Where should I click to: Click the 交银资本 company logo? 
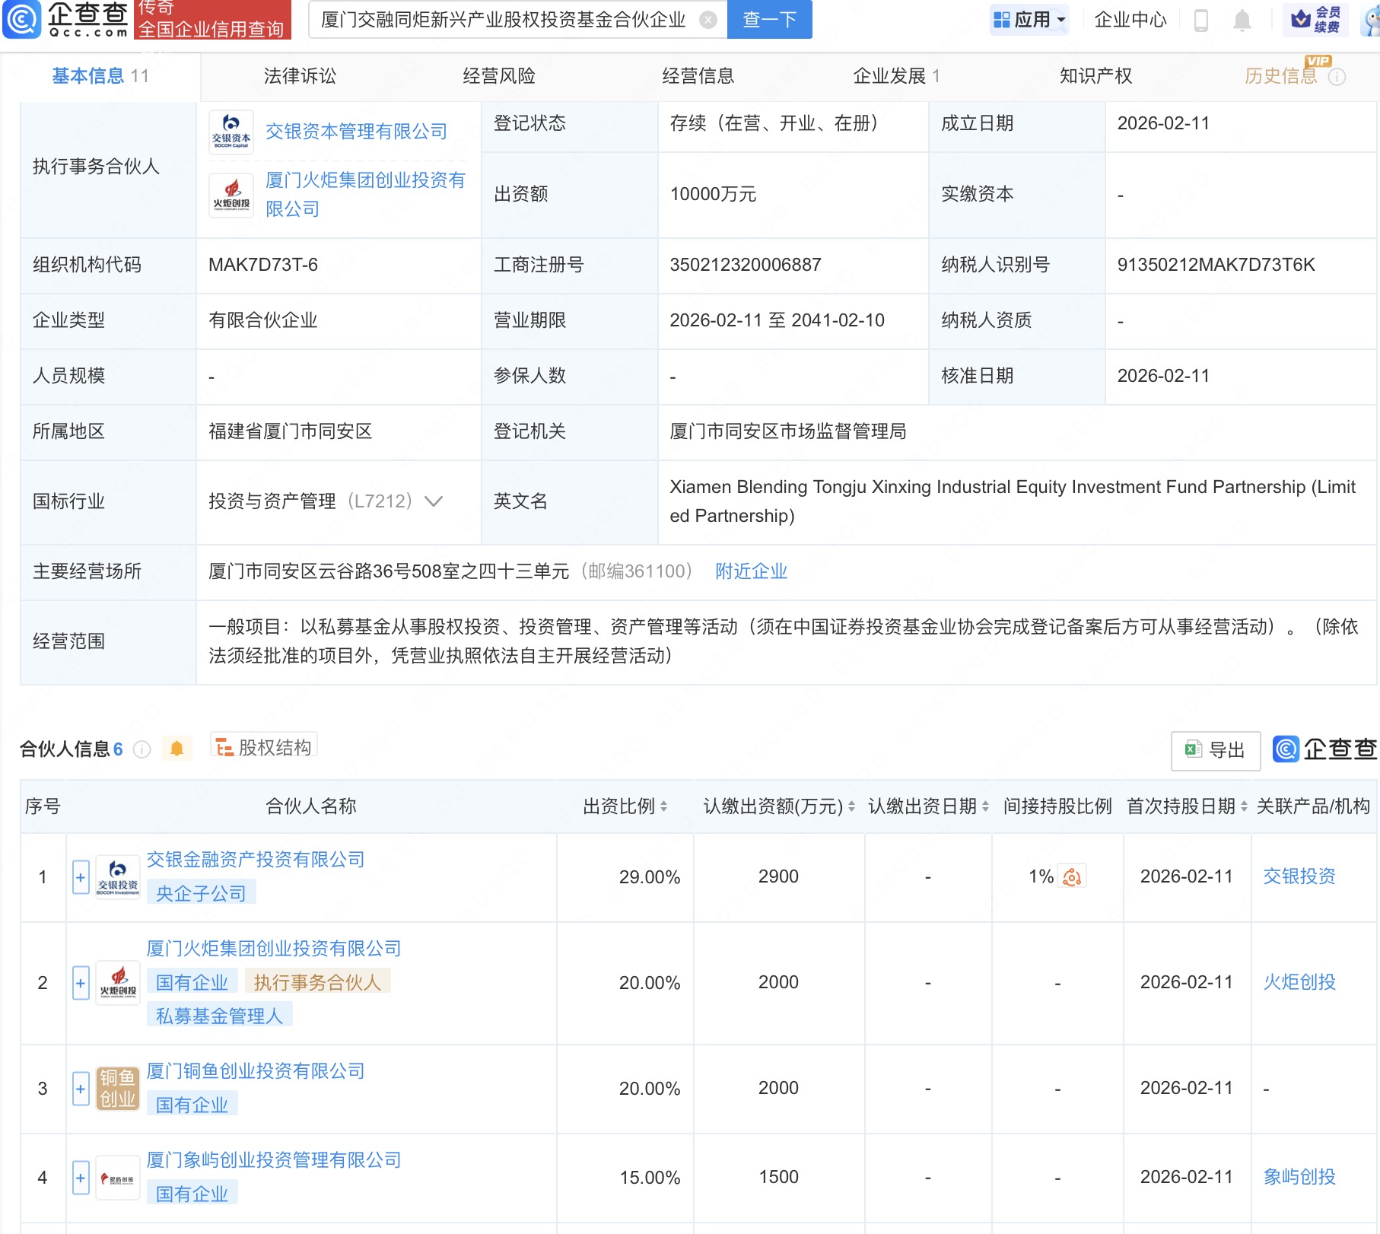231,132
